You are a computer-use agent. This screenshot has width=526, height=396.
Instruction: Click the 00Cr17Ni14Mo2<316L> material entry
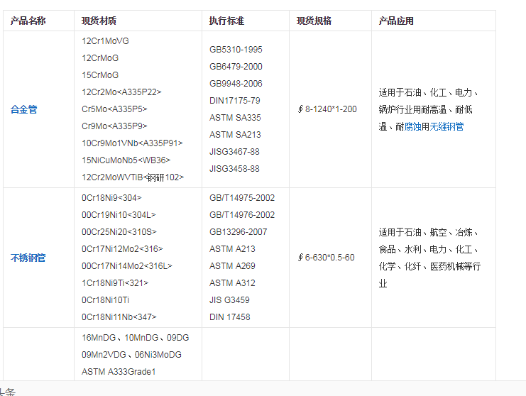pyautogui.click(x=126, y=266)
